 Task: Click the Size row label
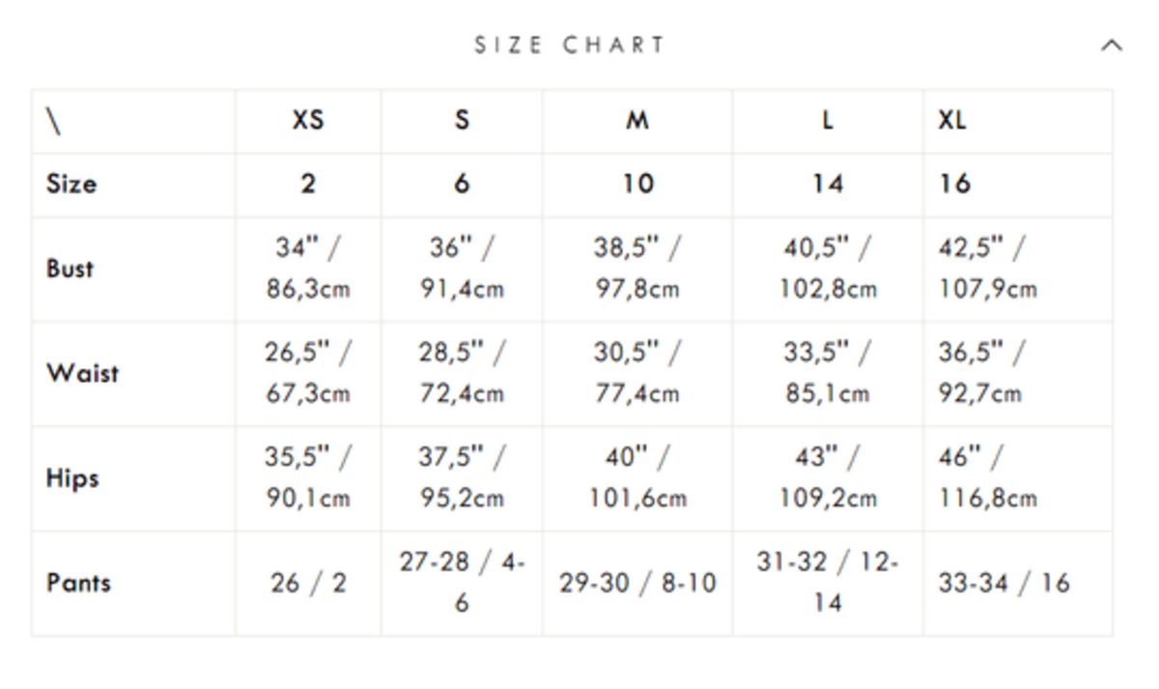click(x=71, y=184)
